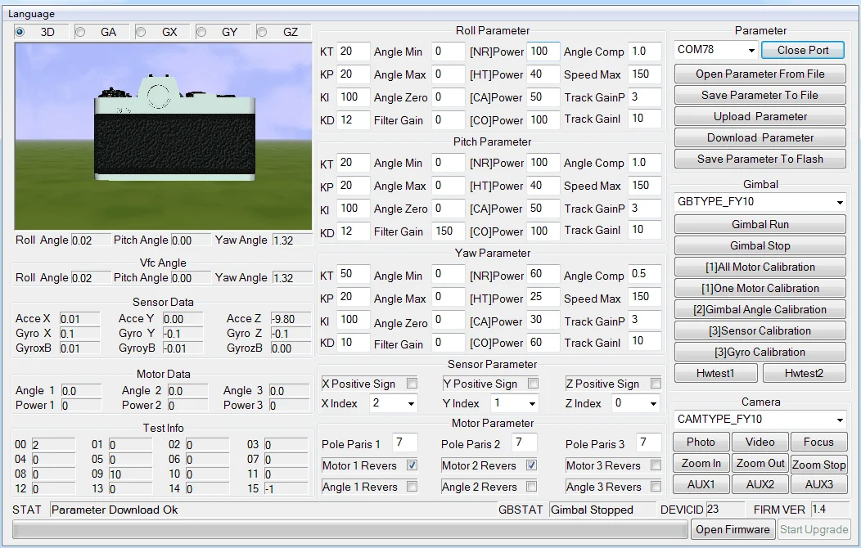Enable Y Positive Sign checkbox
Image resolution: width=861 pixels, height=548 pixels.
(533, 383)
